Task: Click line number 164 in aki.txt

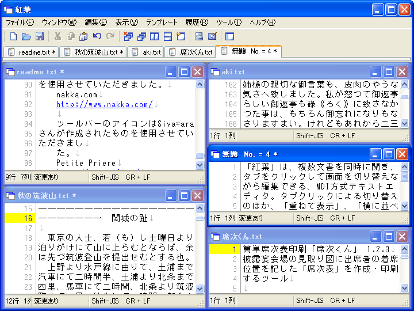Action: coord(231,104)
